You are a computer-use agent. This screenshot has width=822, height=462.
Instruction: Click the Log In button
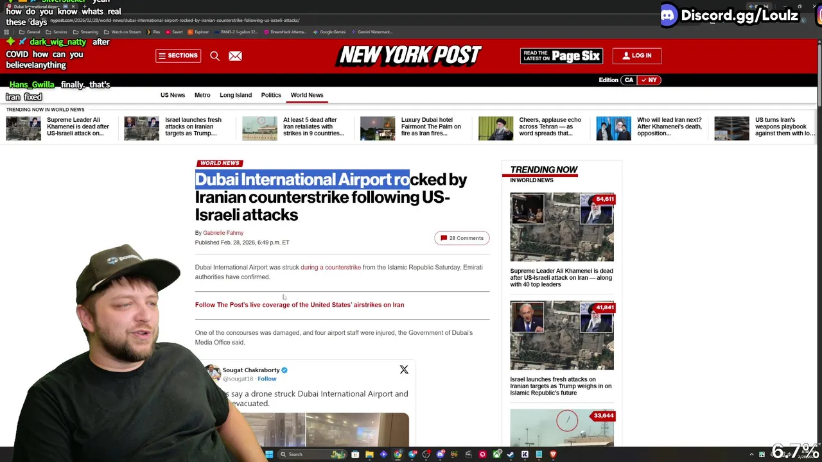(x=636, y=56)
